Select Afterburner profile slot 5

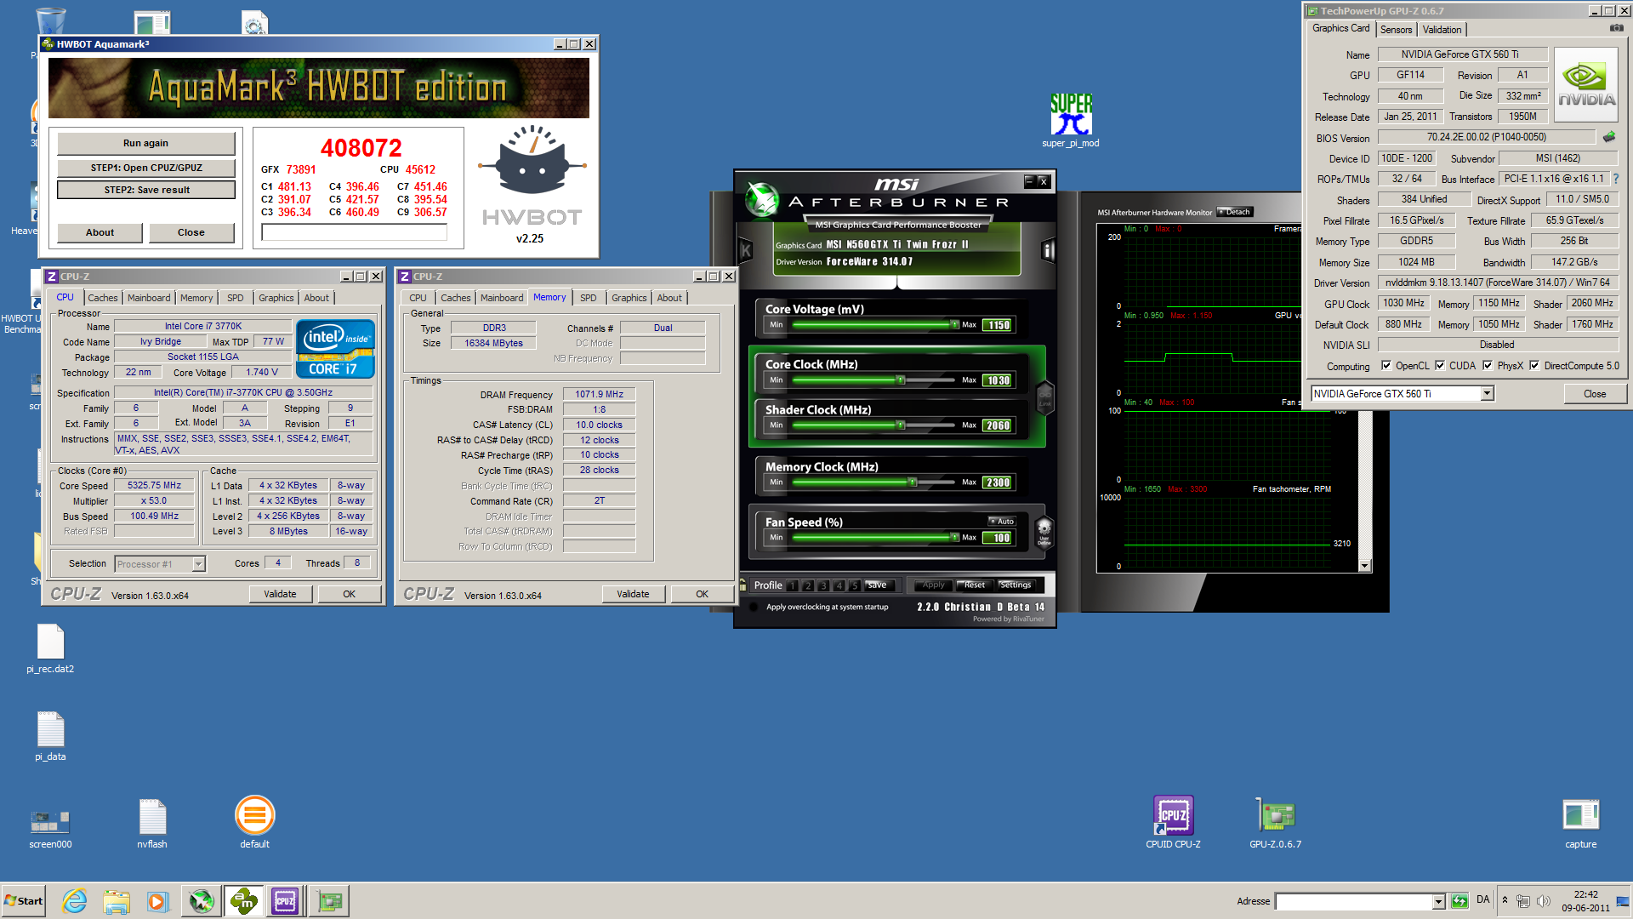855,585
